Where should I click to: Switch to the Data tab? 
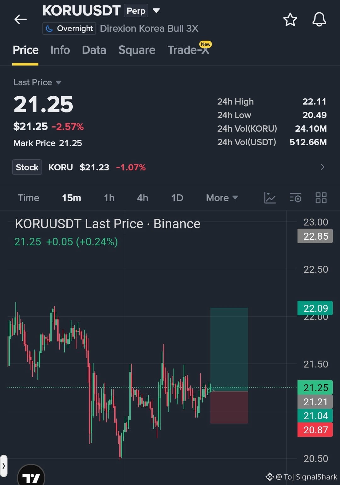tap(94, 50)
